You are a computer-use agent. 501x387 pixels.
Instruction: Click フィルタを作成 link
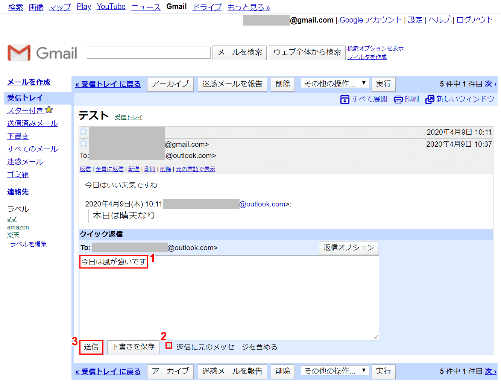click(367, 57)
